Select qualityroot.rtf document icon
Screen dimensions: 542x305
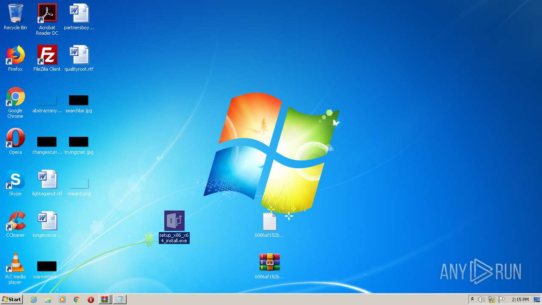click(x=79, y=58)
